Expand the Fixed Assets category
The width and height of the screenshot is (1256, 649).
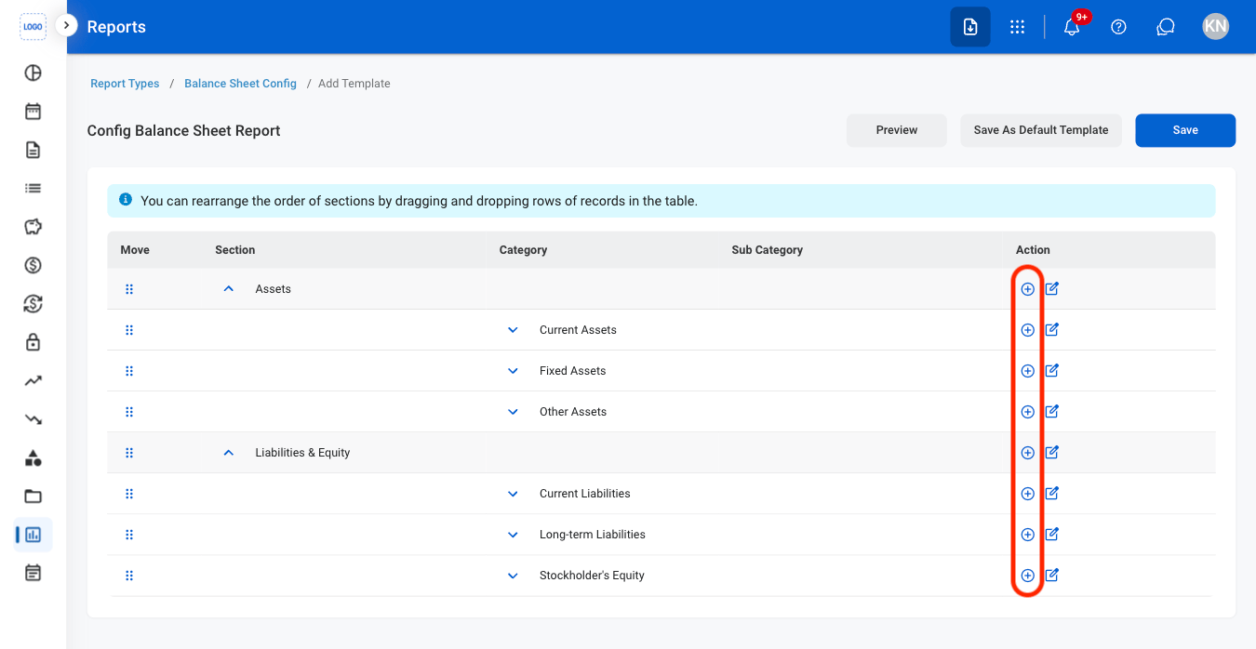pos(513,371)
